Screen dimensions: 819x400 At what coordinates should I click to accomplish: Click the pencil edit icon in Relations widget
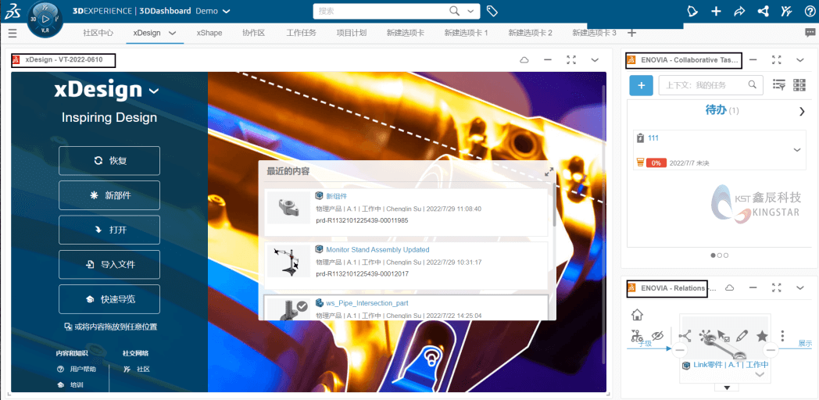point(742,336)
